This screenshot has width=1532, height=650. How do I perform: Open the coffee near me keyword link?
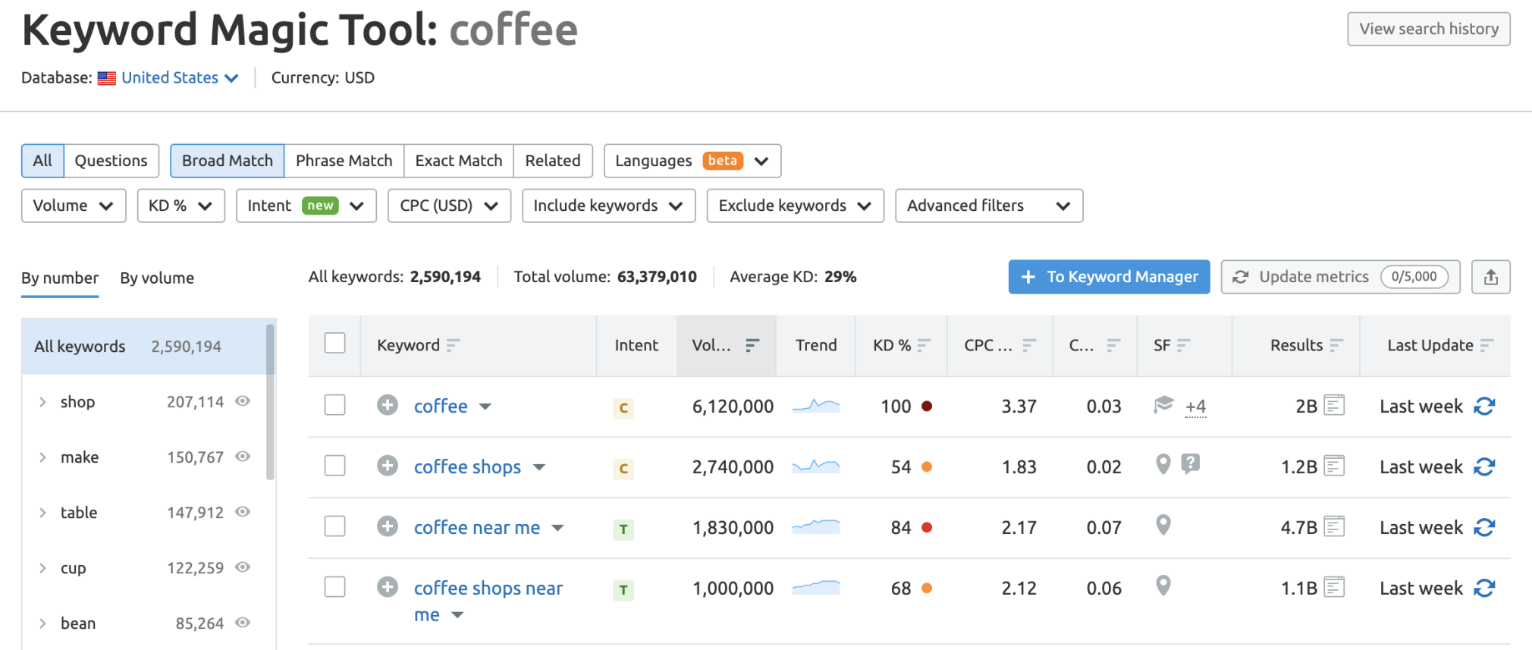[477, 527]
